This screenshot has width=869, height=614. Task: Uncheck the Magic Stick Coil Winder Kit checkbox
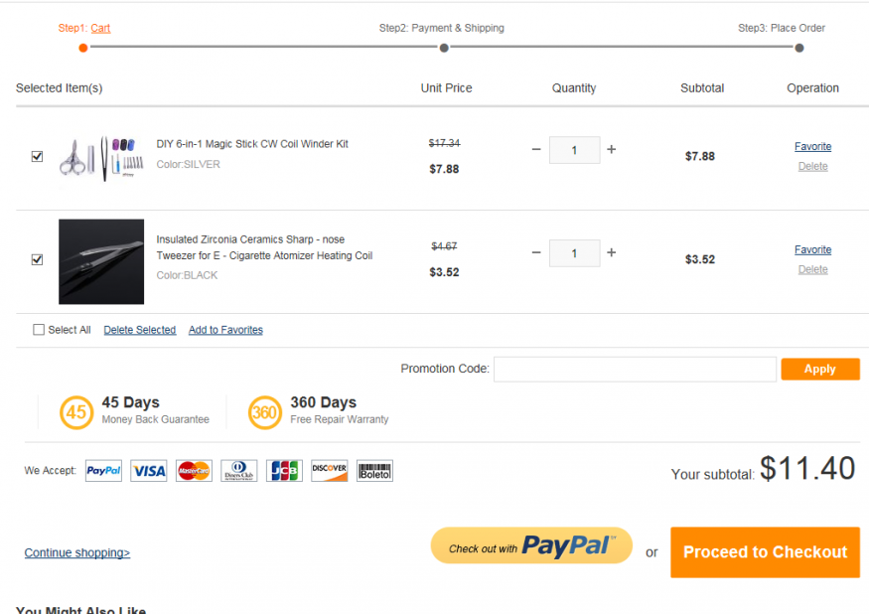tap(38, 156)
